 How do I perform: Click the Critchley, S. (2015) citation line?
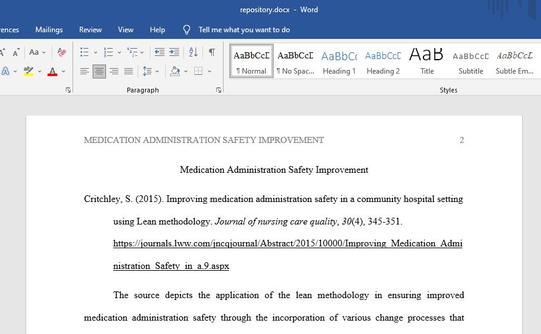point(274,199)
